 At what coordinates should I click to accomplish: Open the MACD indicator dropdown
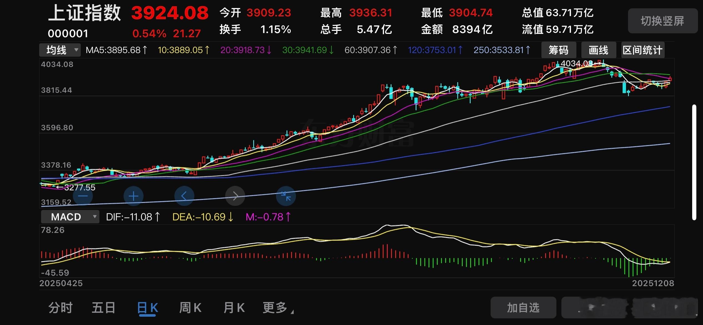click(x=70, y=217)
